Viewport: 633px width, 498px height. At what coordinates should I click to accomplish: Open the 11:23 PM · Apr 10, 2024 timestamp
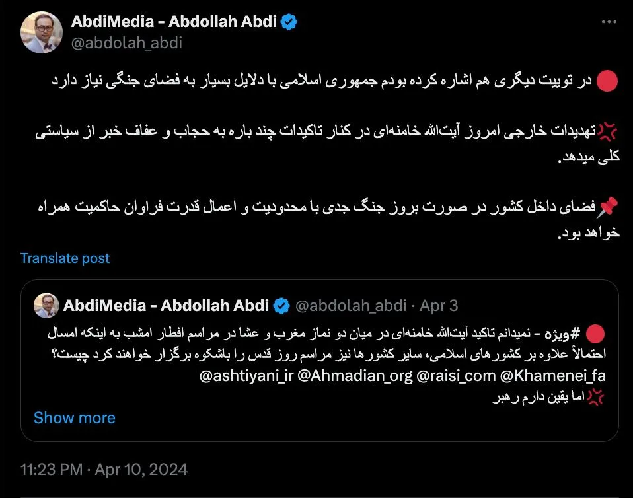coord(104,470)
